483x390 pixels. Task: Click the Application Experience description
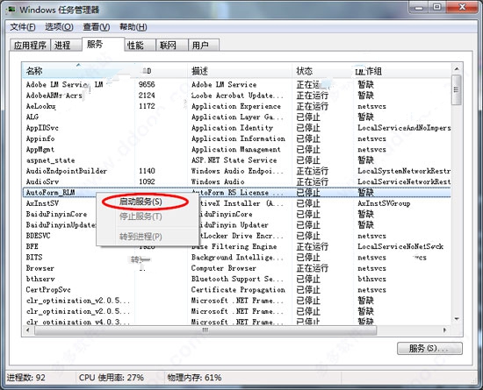[236, 106]
